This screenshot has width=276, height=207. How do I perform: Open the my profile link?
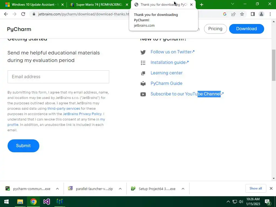coord(56,122)
